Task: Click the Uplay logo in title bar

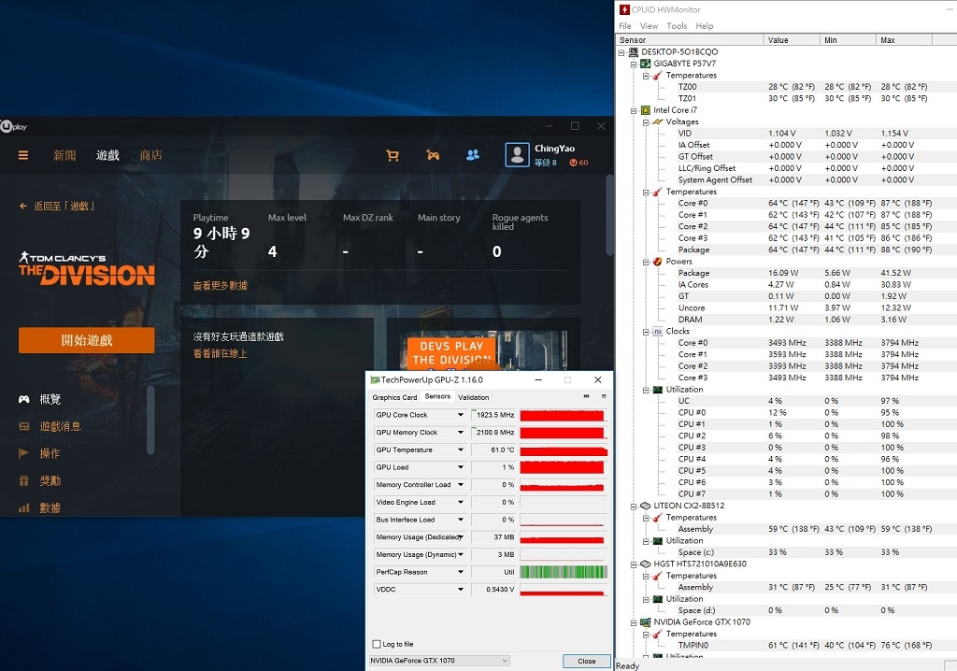Action: 13,126
